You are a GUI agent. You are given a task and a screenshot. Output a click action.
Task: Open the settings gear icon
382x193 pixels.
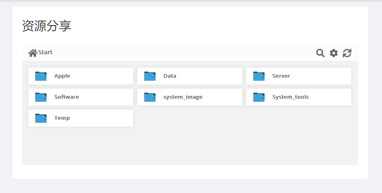point(334,53)
